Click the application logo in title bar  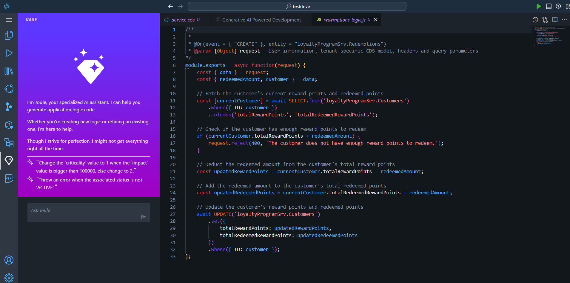click(x=7, y=6)
